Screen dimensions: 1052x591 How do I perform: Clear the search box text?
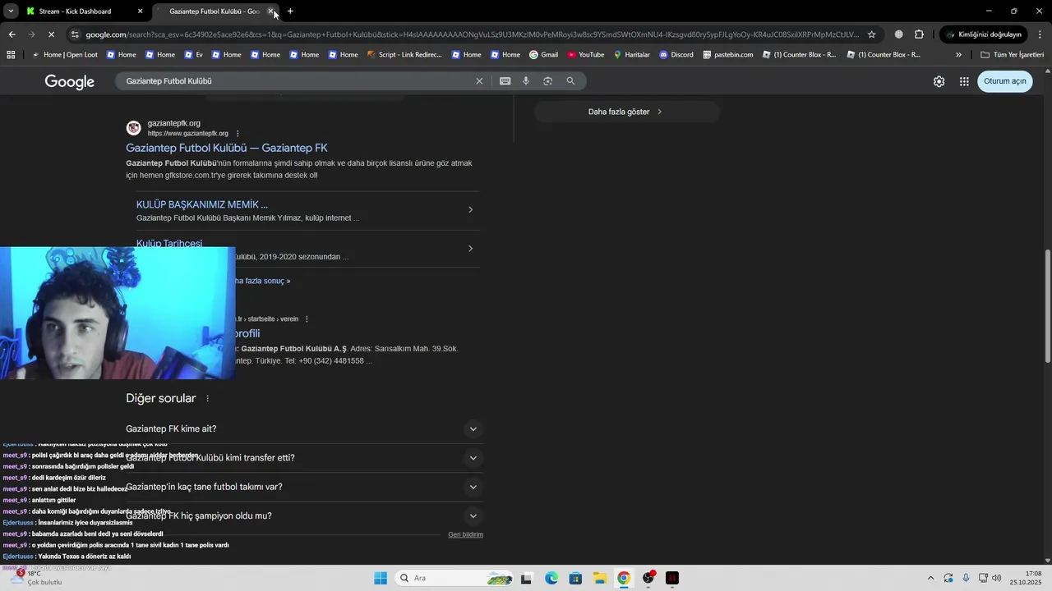point(479,81)
